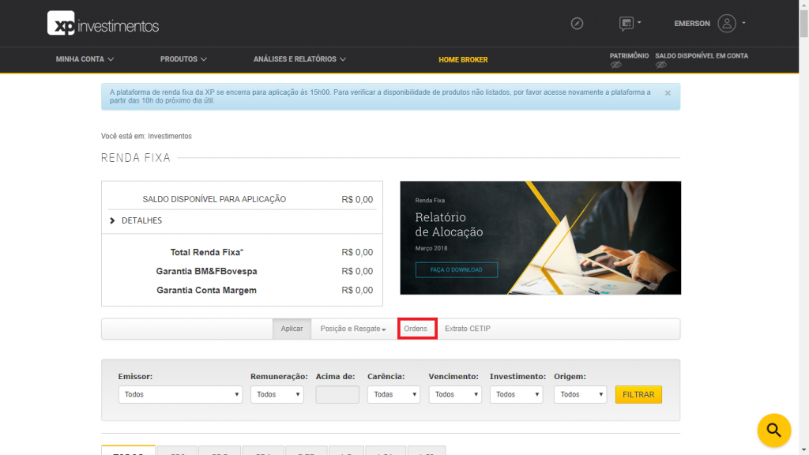Open the Posição e Resgate dropdown
Viewport: 809px width, 455px height.
click(x=353, y=329)
